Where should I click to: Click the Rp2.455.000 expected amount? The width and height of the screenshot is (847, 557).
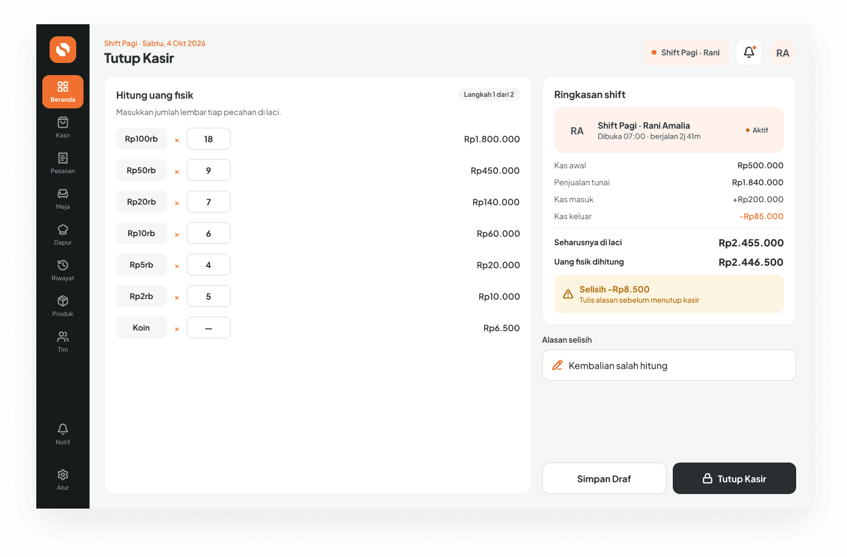(751, 243)
